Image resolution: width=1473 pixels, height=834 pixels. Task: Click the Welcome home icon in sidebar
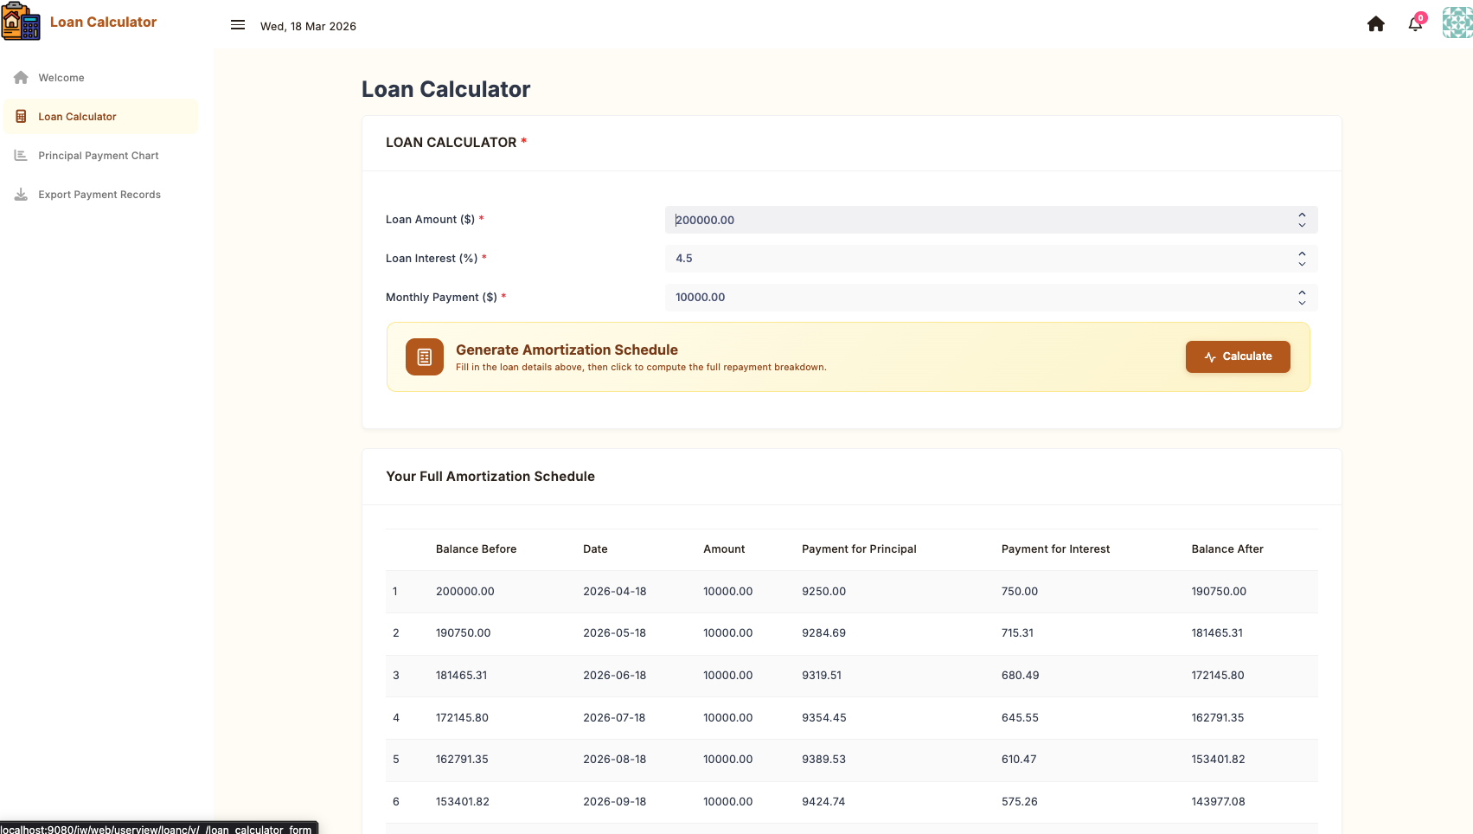pos(21,78)
